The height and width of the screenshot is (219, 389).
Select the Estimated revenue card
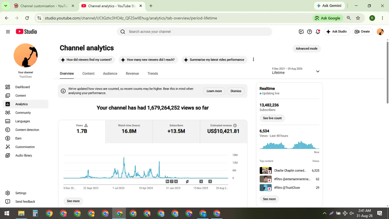pos(224,131)
